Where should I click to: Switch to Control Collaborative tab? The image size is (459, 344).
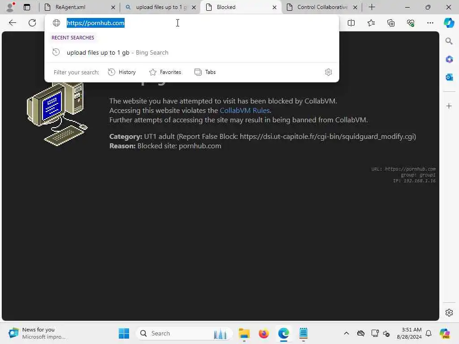tap(322, 7)
